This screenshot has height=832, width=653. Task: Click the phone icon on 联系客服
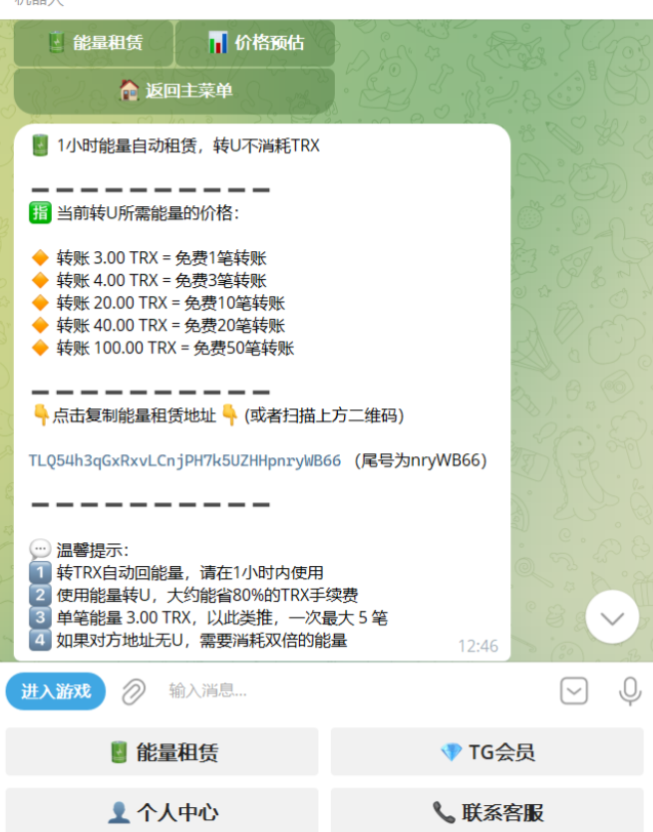pos(444,812)
